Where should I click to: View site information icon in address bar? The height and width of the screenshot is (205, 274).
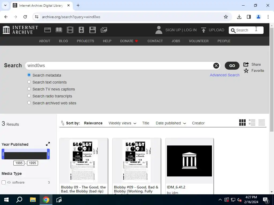pos(36,17)
